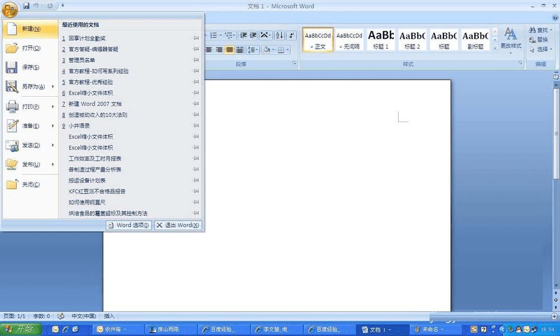The height and width of the screenshot is (336, 560).
Task: Click the round Office button logo
Action: click(10, 10)
